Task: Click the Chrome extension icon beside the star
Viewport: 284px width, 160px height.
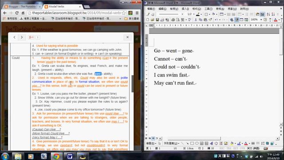Action: tap(130, 13)
